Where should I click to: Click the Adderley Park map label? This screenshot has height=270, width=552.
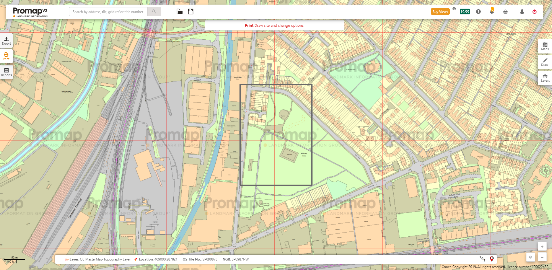[x=304, y=154]
